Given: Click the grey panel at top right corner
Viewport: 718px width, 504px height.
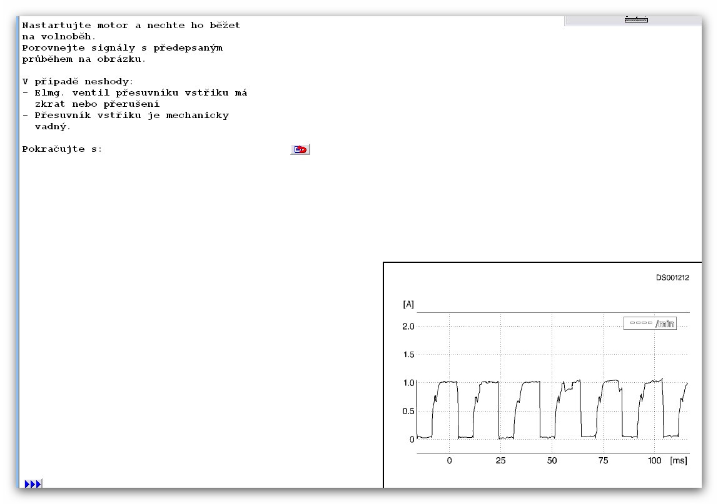Looking at the screenshot, I should (x=633, y=21).
